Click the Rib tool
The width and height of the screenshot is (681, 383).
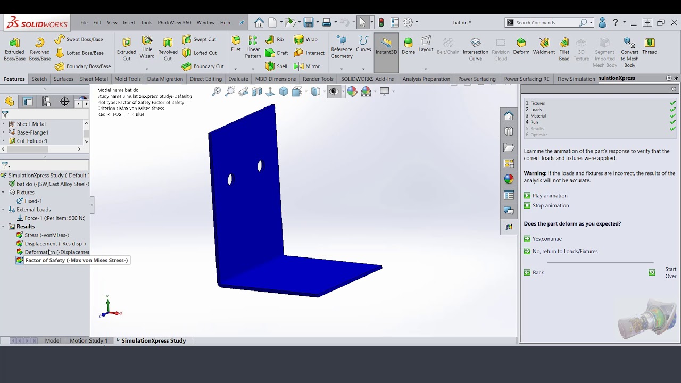[275, 39]
